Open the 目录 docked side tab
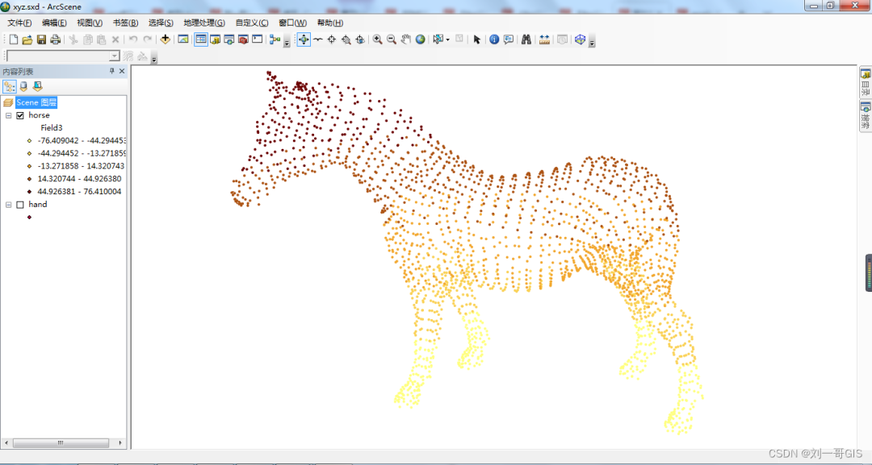 coord(866,83)
